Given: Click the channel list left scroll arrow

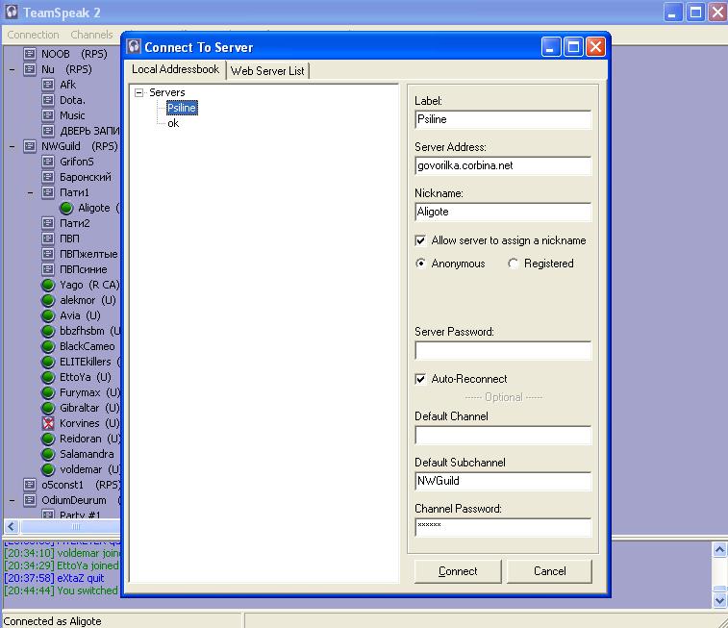Looking at the screenshot, I should (x=13, y=526).
